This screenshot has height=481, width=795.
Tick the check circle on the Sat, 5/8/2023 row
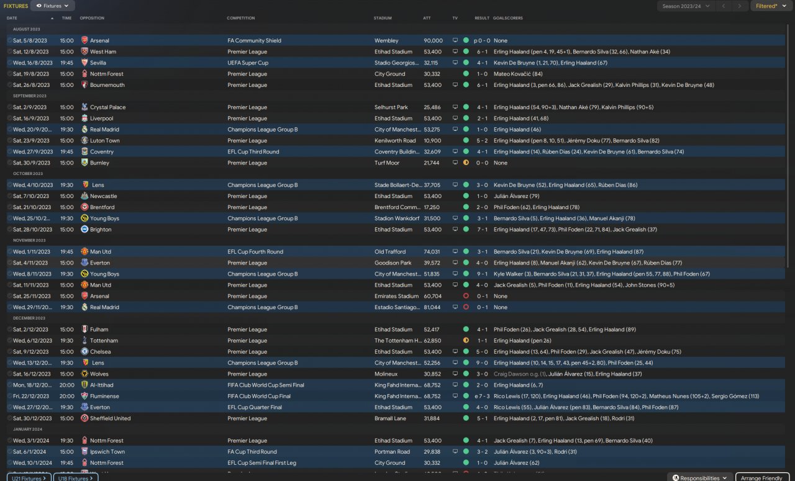click(x=10, y=40)
